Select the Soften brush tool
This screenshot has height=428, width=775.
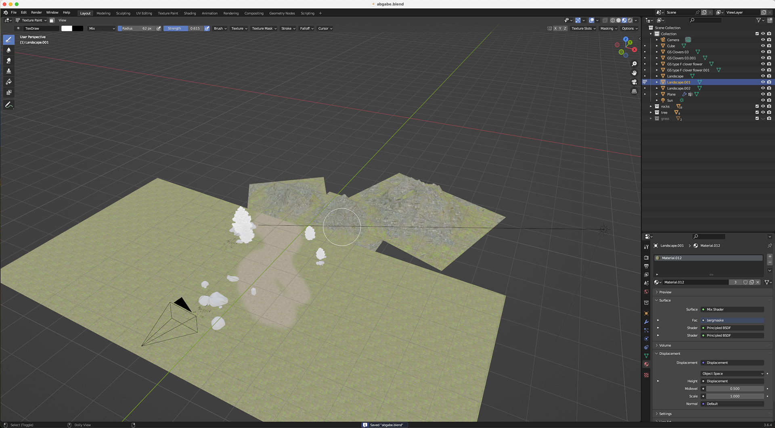pyautogui.click(x=8, y=50)
